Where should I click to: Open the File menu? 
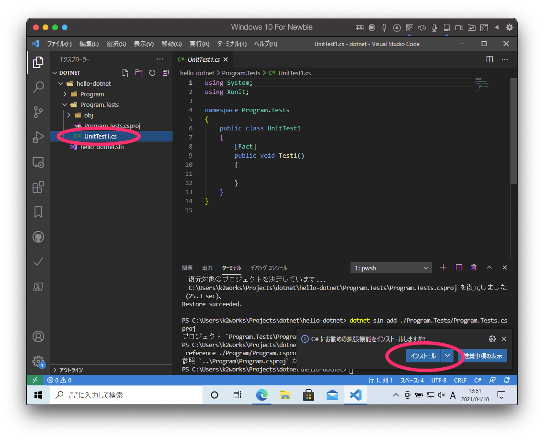59,44
